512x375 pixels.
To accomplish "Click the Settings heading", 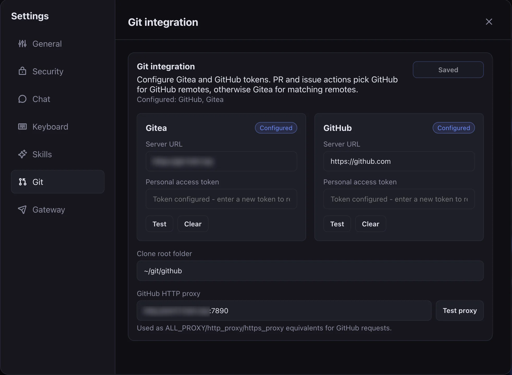I will click(30, 16).
